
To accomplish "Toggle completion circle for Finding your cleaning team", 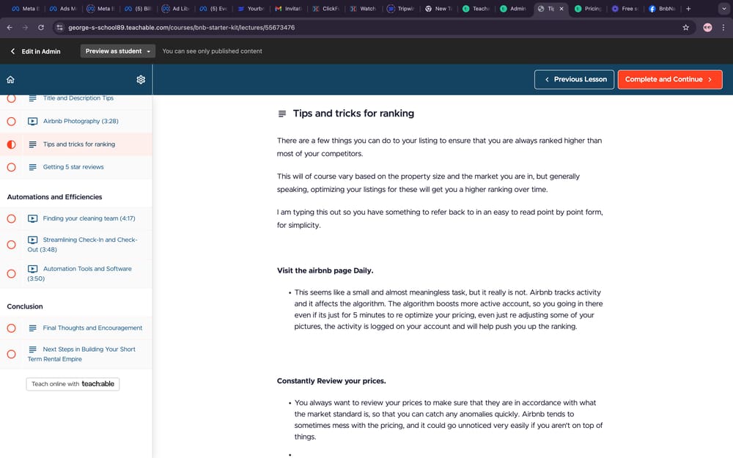I will [x=11, y=218].
